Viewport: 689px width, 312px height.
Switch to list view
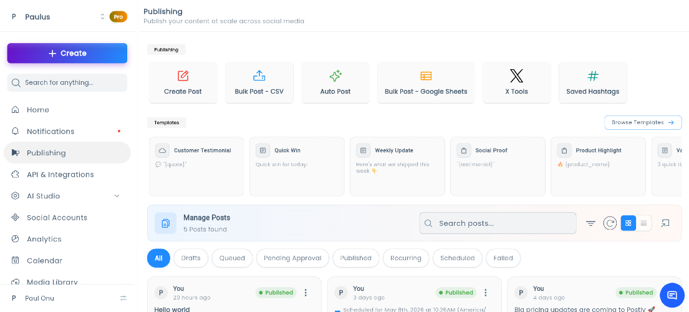pos(643,223)
